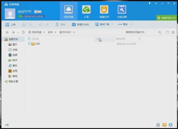Viewport: 178px width, 129px height.
Task: Click the 新建文件夹 button
Action: tap(80, 24)
